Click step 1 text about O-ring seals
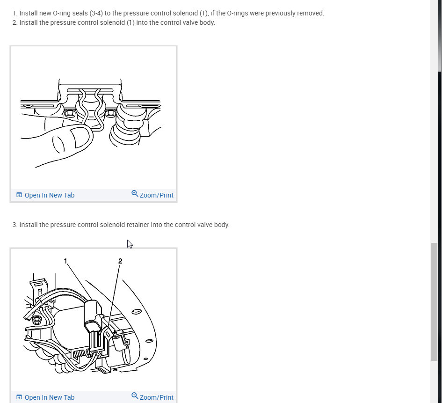The width and height of the screenshot is (442, 403). click(168, 13)
